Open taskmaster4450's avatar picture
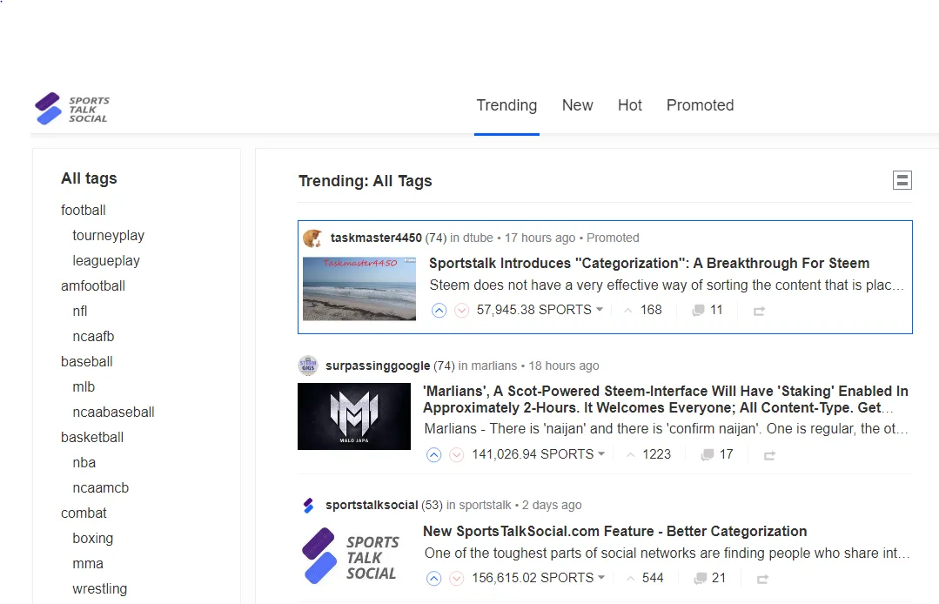 click(312, 238)
